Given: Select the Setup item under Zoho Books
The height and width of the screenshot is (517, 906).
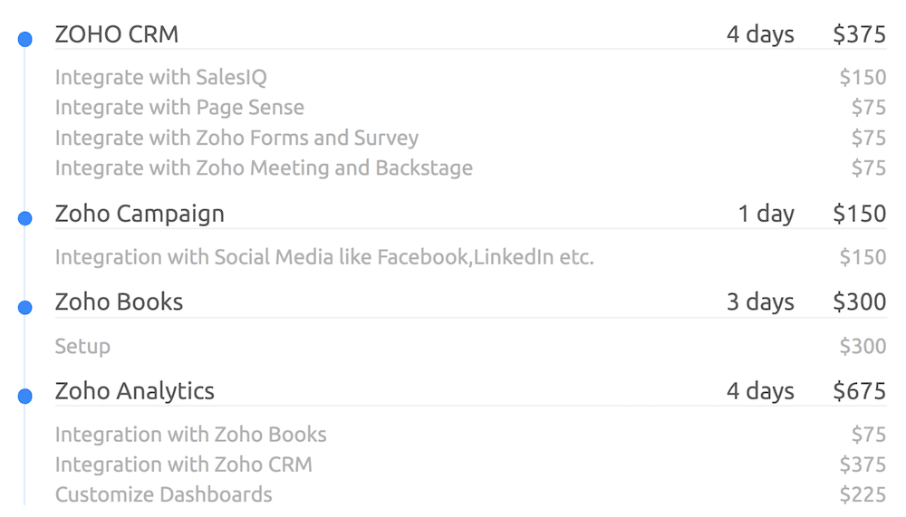Looking at the screenshot, I should (82, 346).
